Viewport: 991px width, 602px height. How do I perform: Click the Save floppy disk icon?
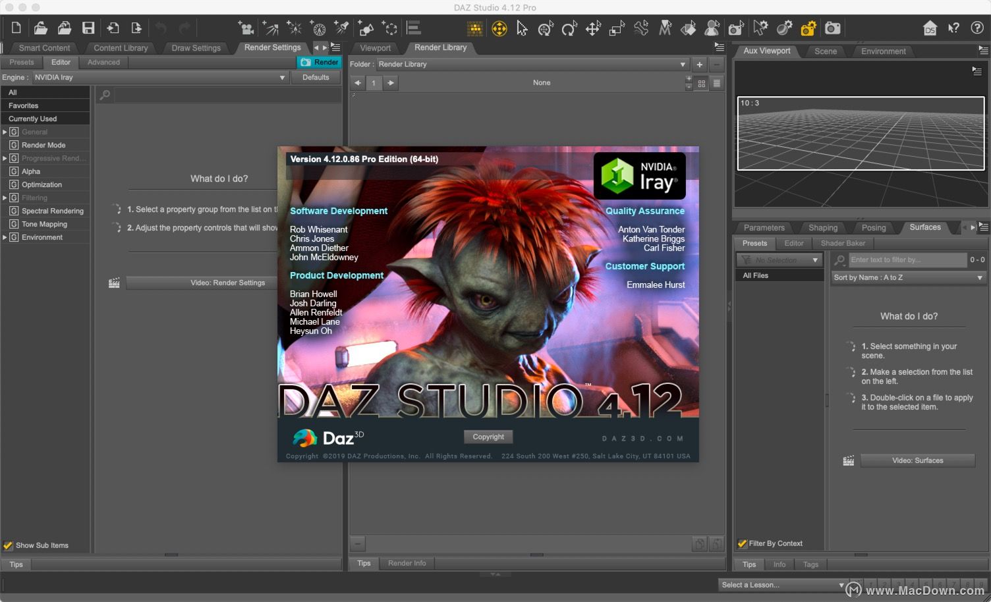pos(88,28)
